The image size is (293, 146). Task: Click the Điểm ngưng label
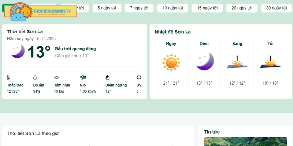coord(116,85)
